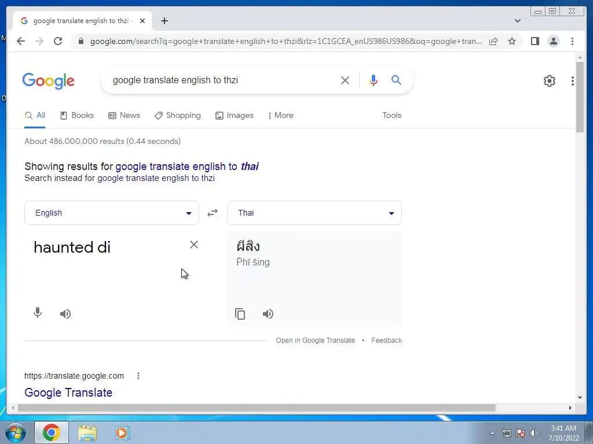The image size is (593, 444).
Task: Open the Chrome three-dot menu
Action: (572, 41)
